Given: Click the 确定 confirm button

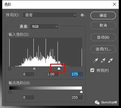Looking at the screenshot, I should [x=103, y=15].
